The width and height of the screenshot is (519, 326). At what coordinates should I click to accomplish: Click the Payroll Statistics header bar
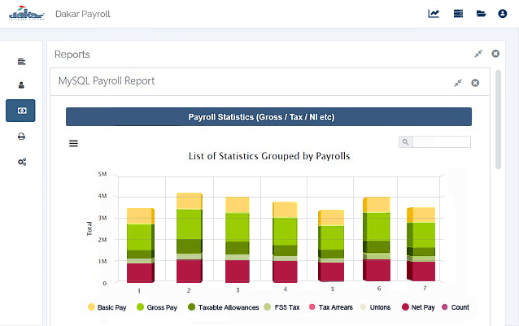(268, 117)
